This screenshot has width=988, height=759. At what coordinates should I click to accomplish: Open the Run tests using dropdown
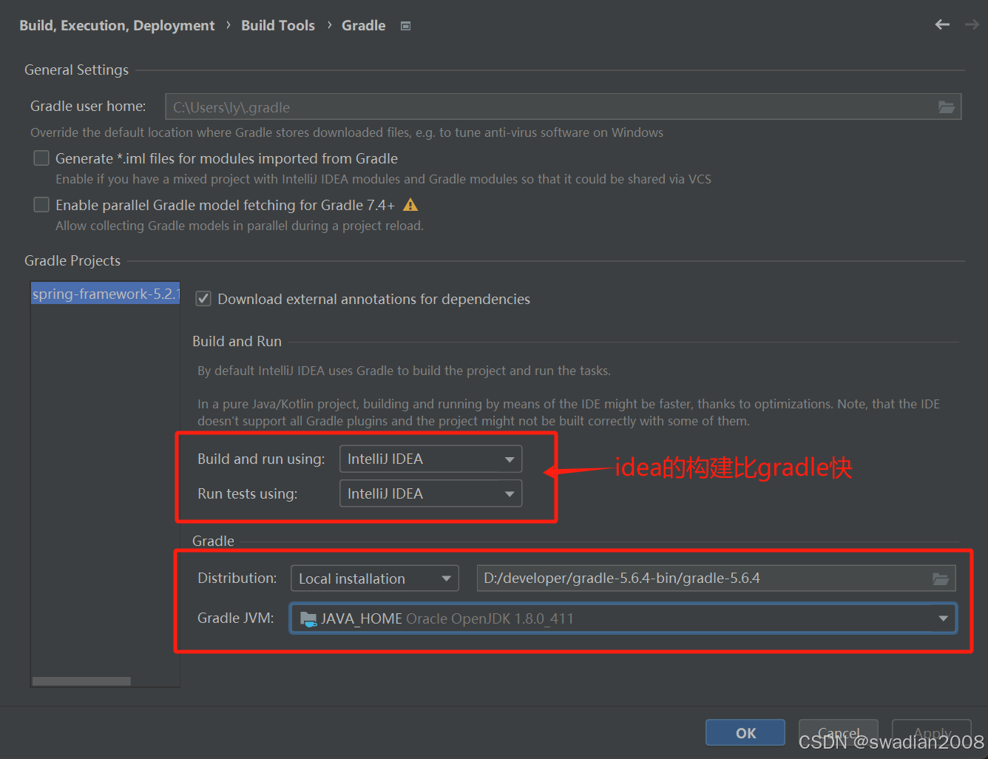click(509, 493)
